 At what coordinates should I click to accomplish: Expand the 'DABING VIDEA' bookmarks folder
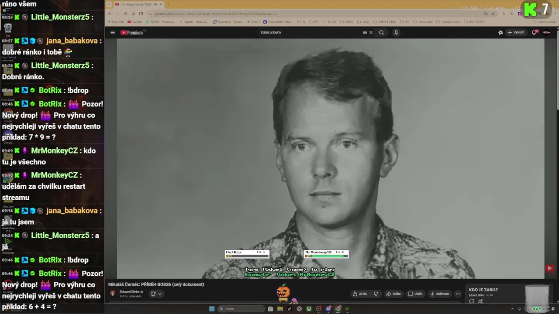pyautogui.click(x=384, y=21)
